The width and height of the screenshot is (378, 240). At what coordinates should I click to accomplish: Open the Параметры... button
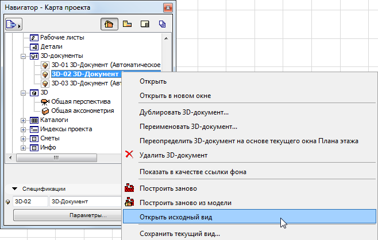click(68, 215)
